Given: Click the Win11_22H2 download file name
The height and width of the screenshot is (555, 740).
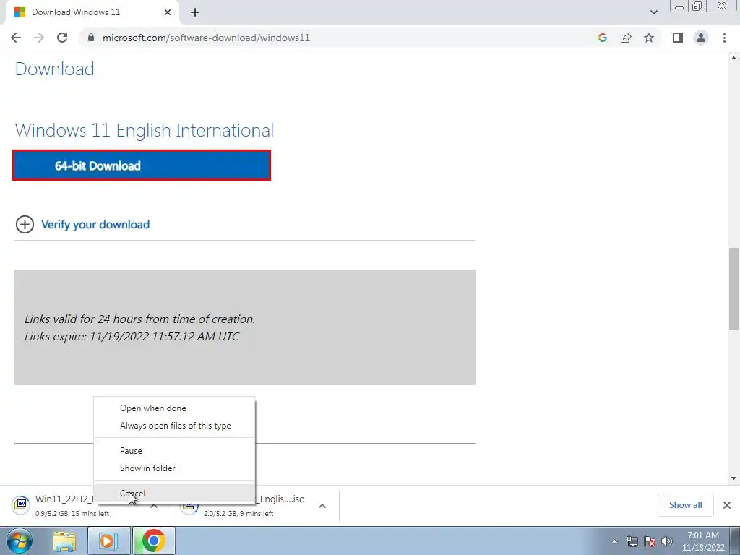Looking at the screenshot, I should click(x=64, y=499).
